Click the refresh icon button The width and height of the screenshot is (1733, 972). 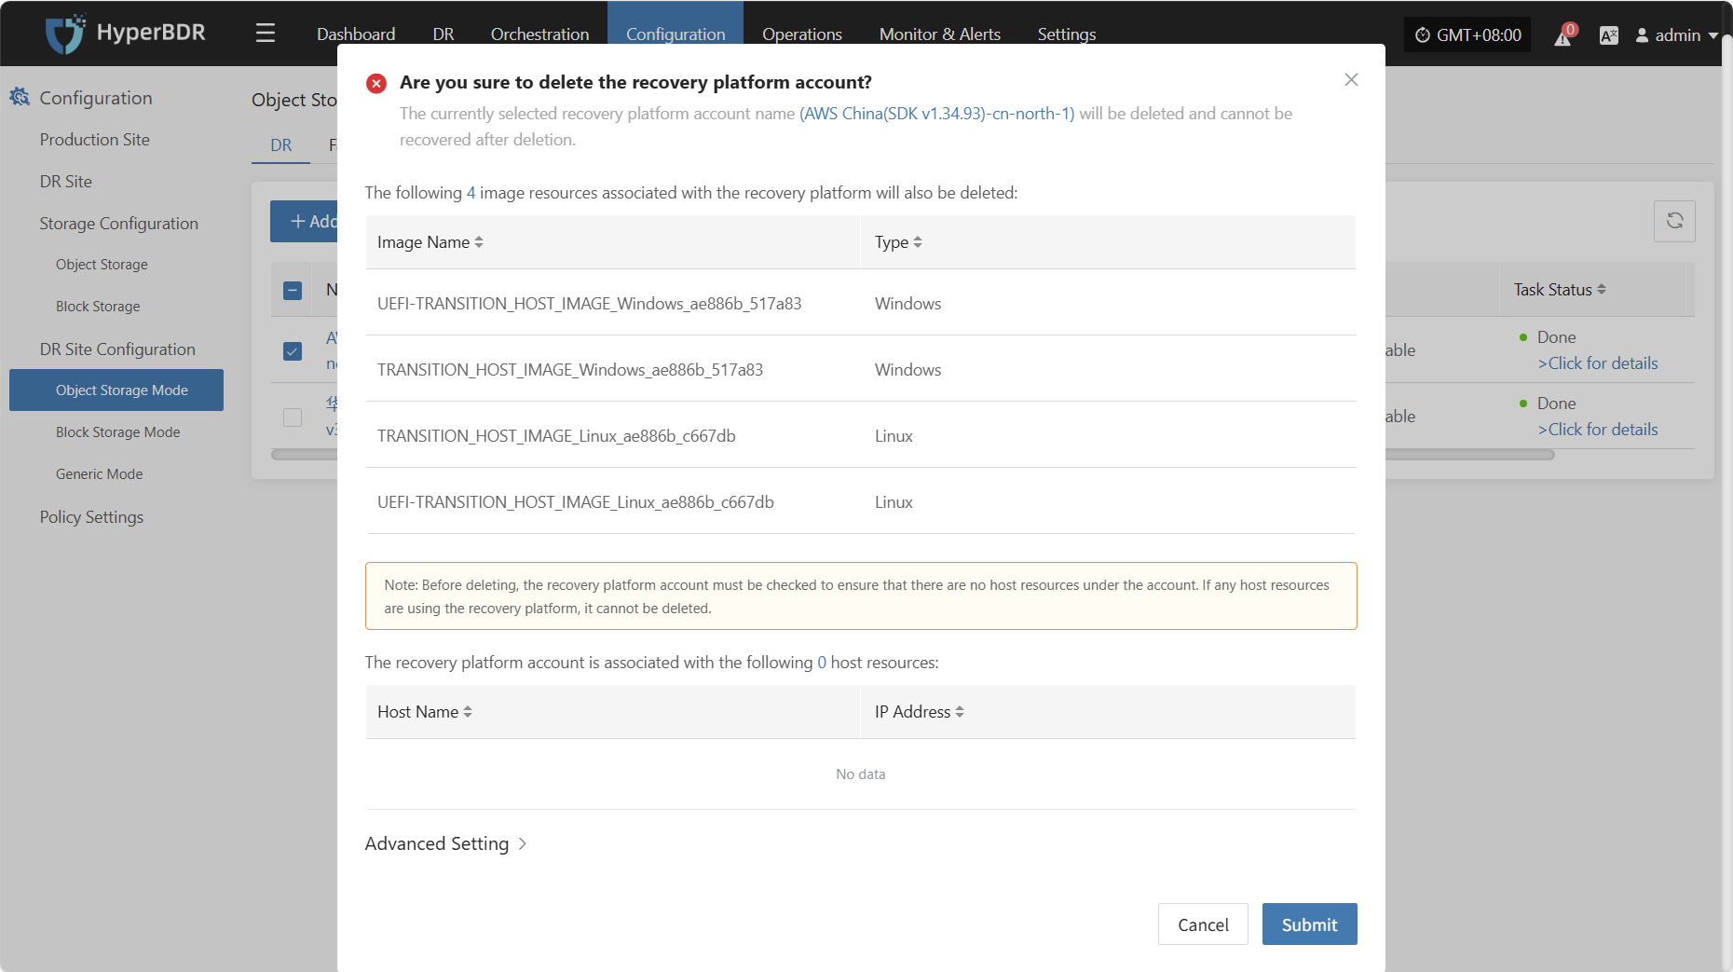click(1674, 221)
